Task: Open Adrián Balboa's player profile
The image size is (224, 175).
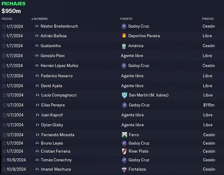Action: pos(54,36)
